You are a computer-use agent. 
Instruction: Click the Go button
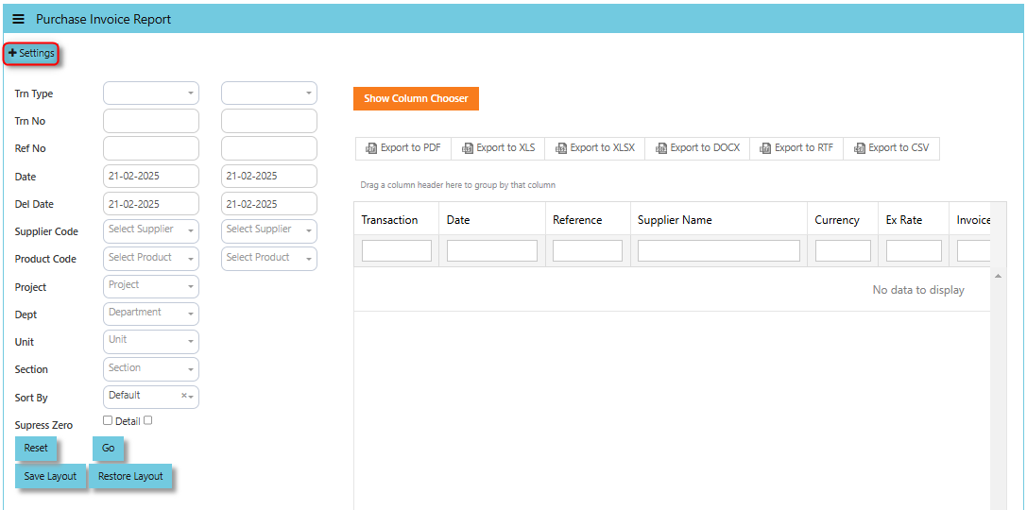(x=108, y=449)
